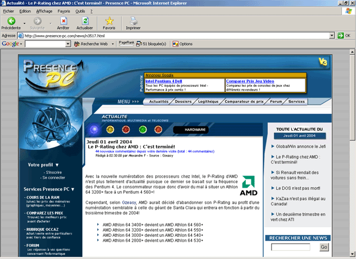356x259 pixels.
Task: Open the Comparer Prix Jeu Video ad
Action: click(x=250, y=81)
